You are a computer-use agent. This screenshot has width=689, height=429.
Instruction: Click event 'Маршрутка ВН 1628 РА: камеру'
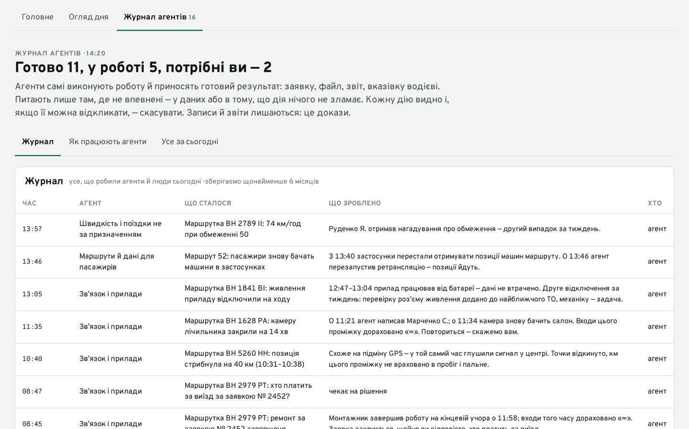pyautogui.click(x=240, y=327)
